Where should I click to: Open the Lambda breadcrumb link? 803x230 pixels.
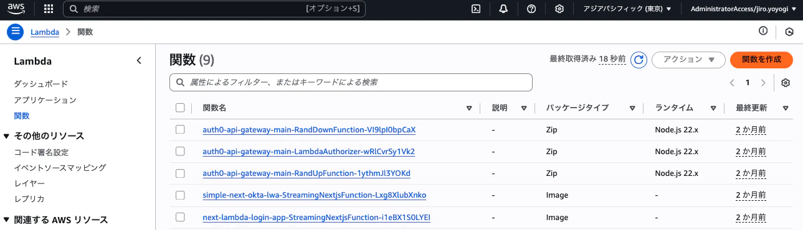45,32
